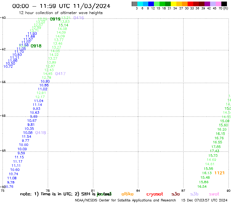Click the pure blue swatch in the color scale
This screenshot has width=231, height=203.
[151, 4]
